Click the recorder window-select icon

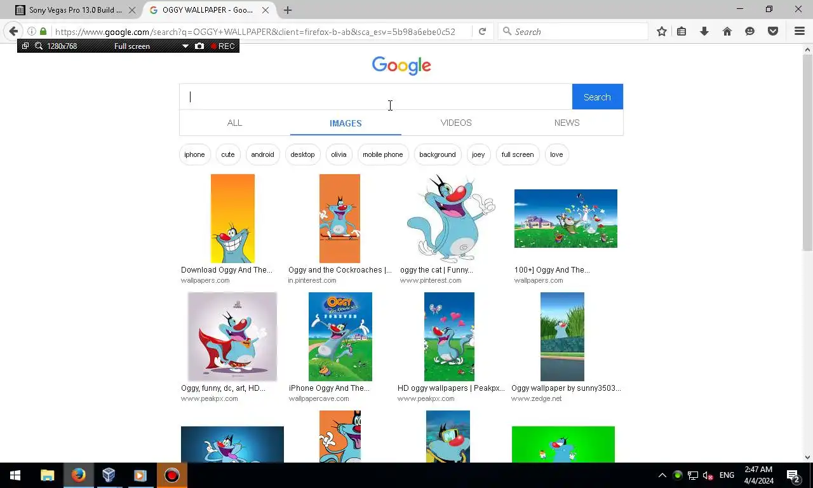pos(25,46)
